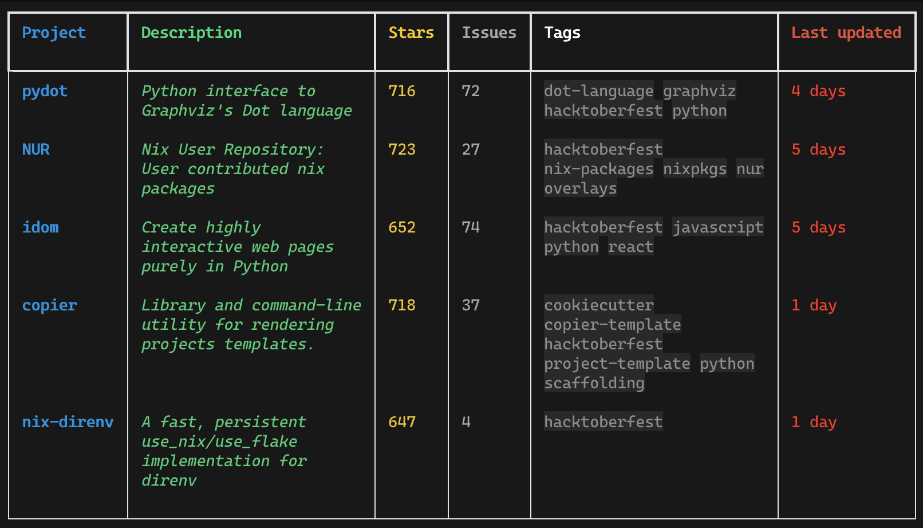Click the hacktoberfest tag in NUR row
This screenshot has height=528, width=923.
[x=603, y=149]
